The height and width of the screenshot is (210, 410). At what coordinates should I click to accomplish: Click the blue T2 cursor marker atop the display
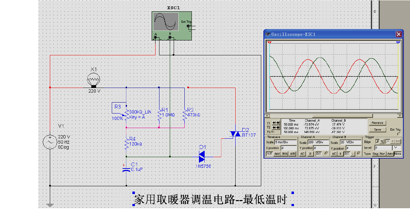pos(398,42)
